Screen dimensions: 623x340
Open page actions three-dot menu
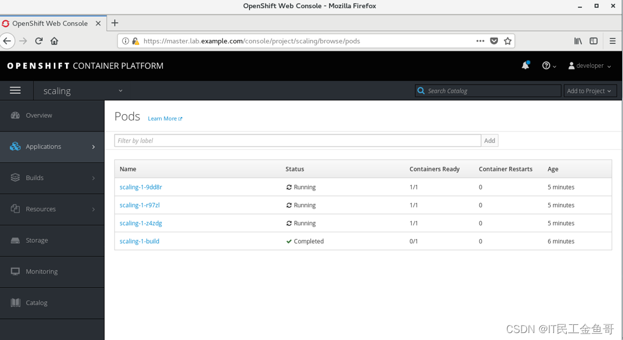481,41
